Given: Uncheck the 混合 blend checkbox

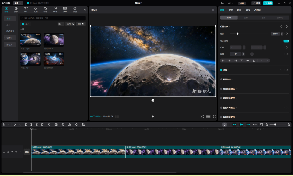Looking at the screenshot, I should [x=221, y=70].
